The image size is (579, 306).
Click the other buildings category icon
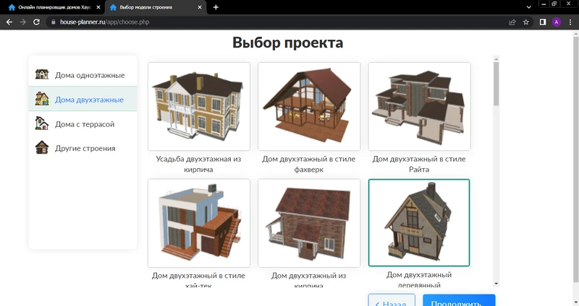pyautogui.click(x=42, y=148)
